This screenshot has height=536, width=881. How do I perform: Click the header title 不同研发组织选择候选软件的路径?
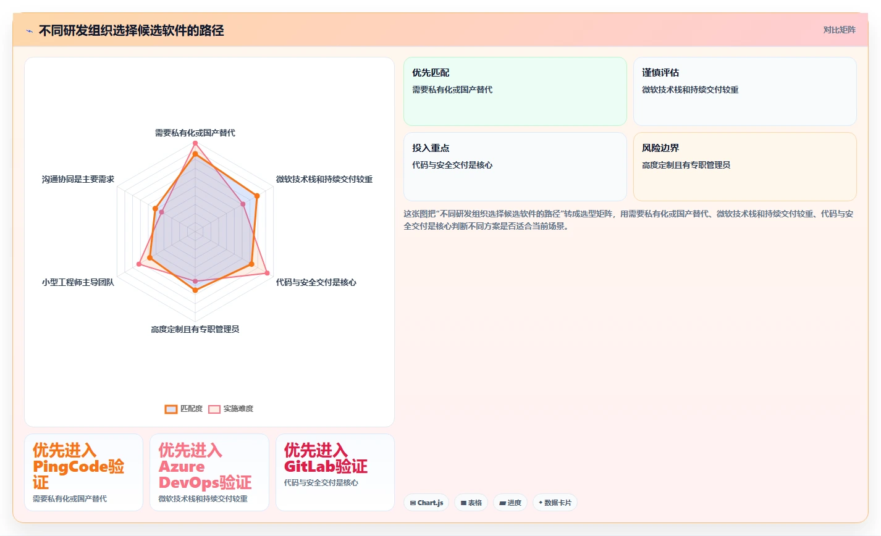(x=132, y=31)
